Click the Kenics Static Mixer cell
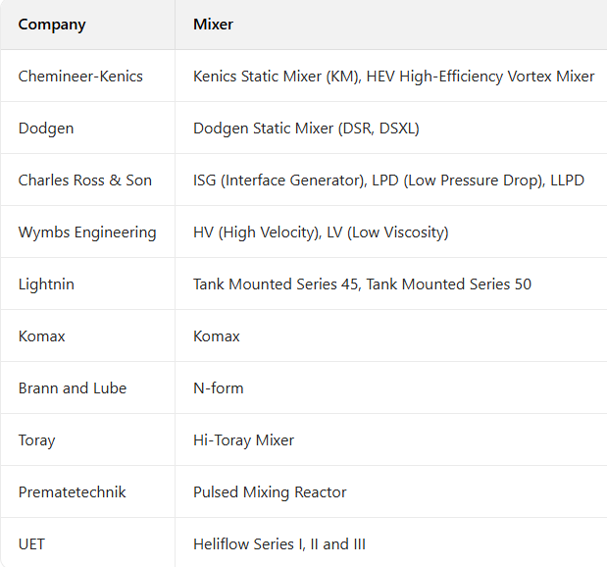Screen dimensions: 607x567 [x=393, y=77]
